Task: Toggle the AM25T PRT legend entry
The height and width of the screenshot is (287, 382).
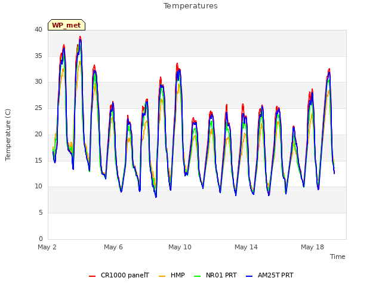Action: [x=270, y=275]
